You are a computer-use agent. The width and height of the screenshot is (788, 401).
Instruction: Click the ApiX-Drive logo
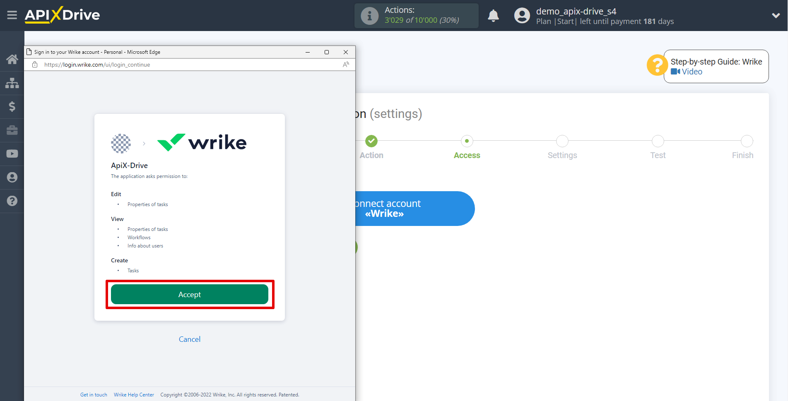coord(62,15)
